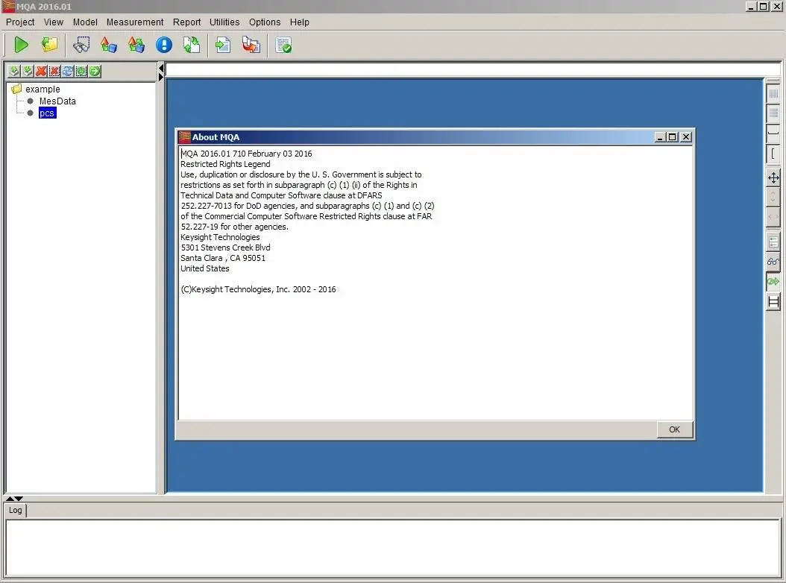Click OK in About MQA dialog
The image size is (786, 583).
pyautogui.click(x=674, y=429)
